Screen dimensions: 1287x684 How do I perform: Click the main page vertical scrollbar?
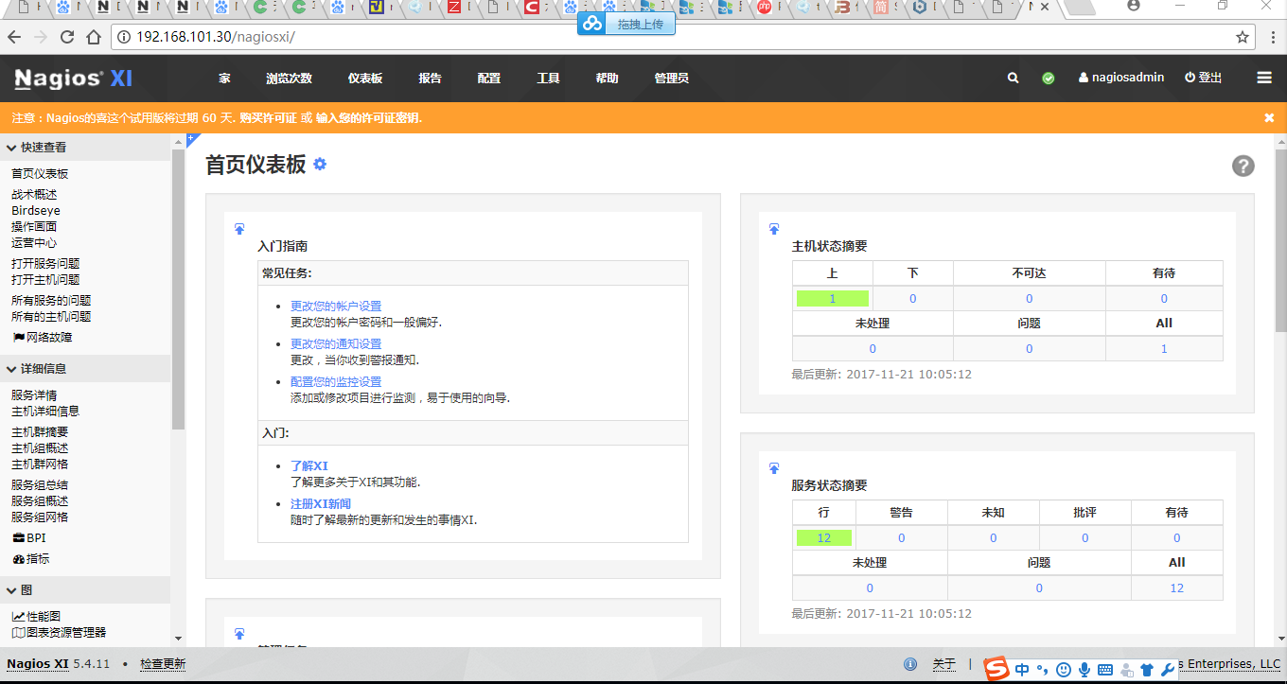coord(1280,239)
